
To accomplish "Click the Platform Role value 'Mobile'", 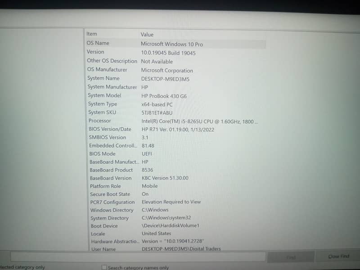I will (x=150, y=186).
